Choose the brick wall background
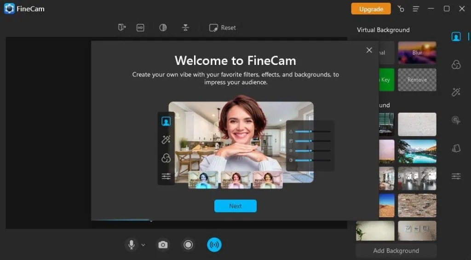Image resolution: width=471 pixels, height=260 pixels. point(417,205)
